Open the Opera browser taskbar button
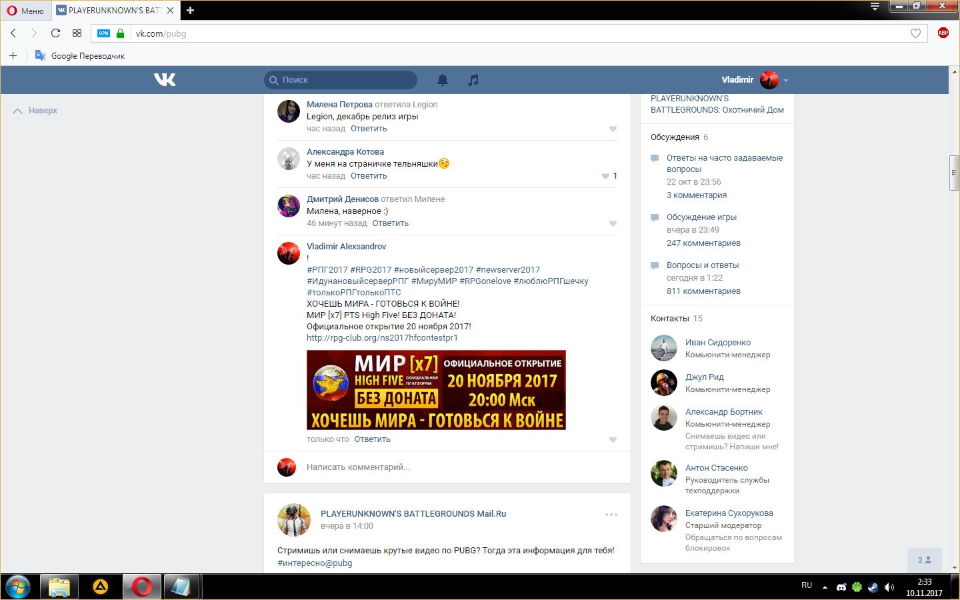The height and width of the screenshot is (600, 960). coord(141,587)
